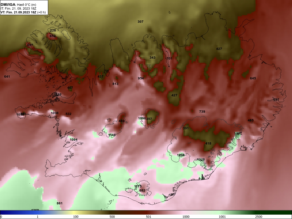Click the 501 tick label on color scale
292x219 pixels.
(x=149, y=217)
